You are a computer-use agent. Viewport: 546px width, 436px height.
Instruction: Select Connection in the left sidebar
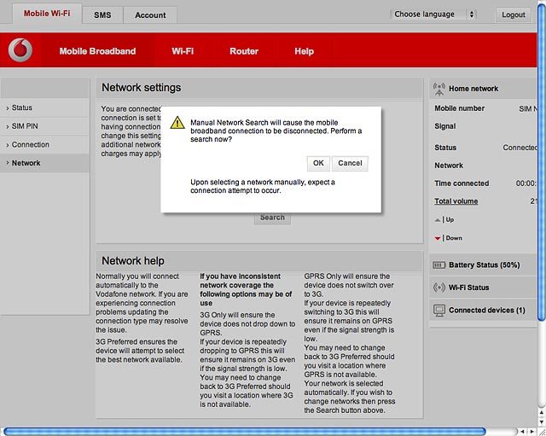coord(44,144)
